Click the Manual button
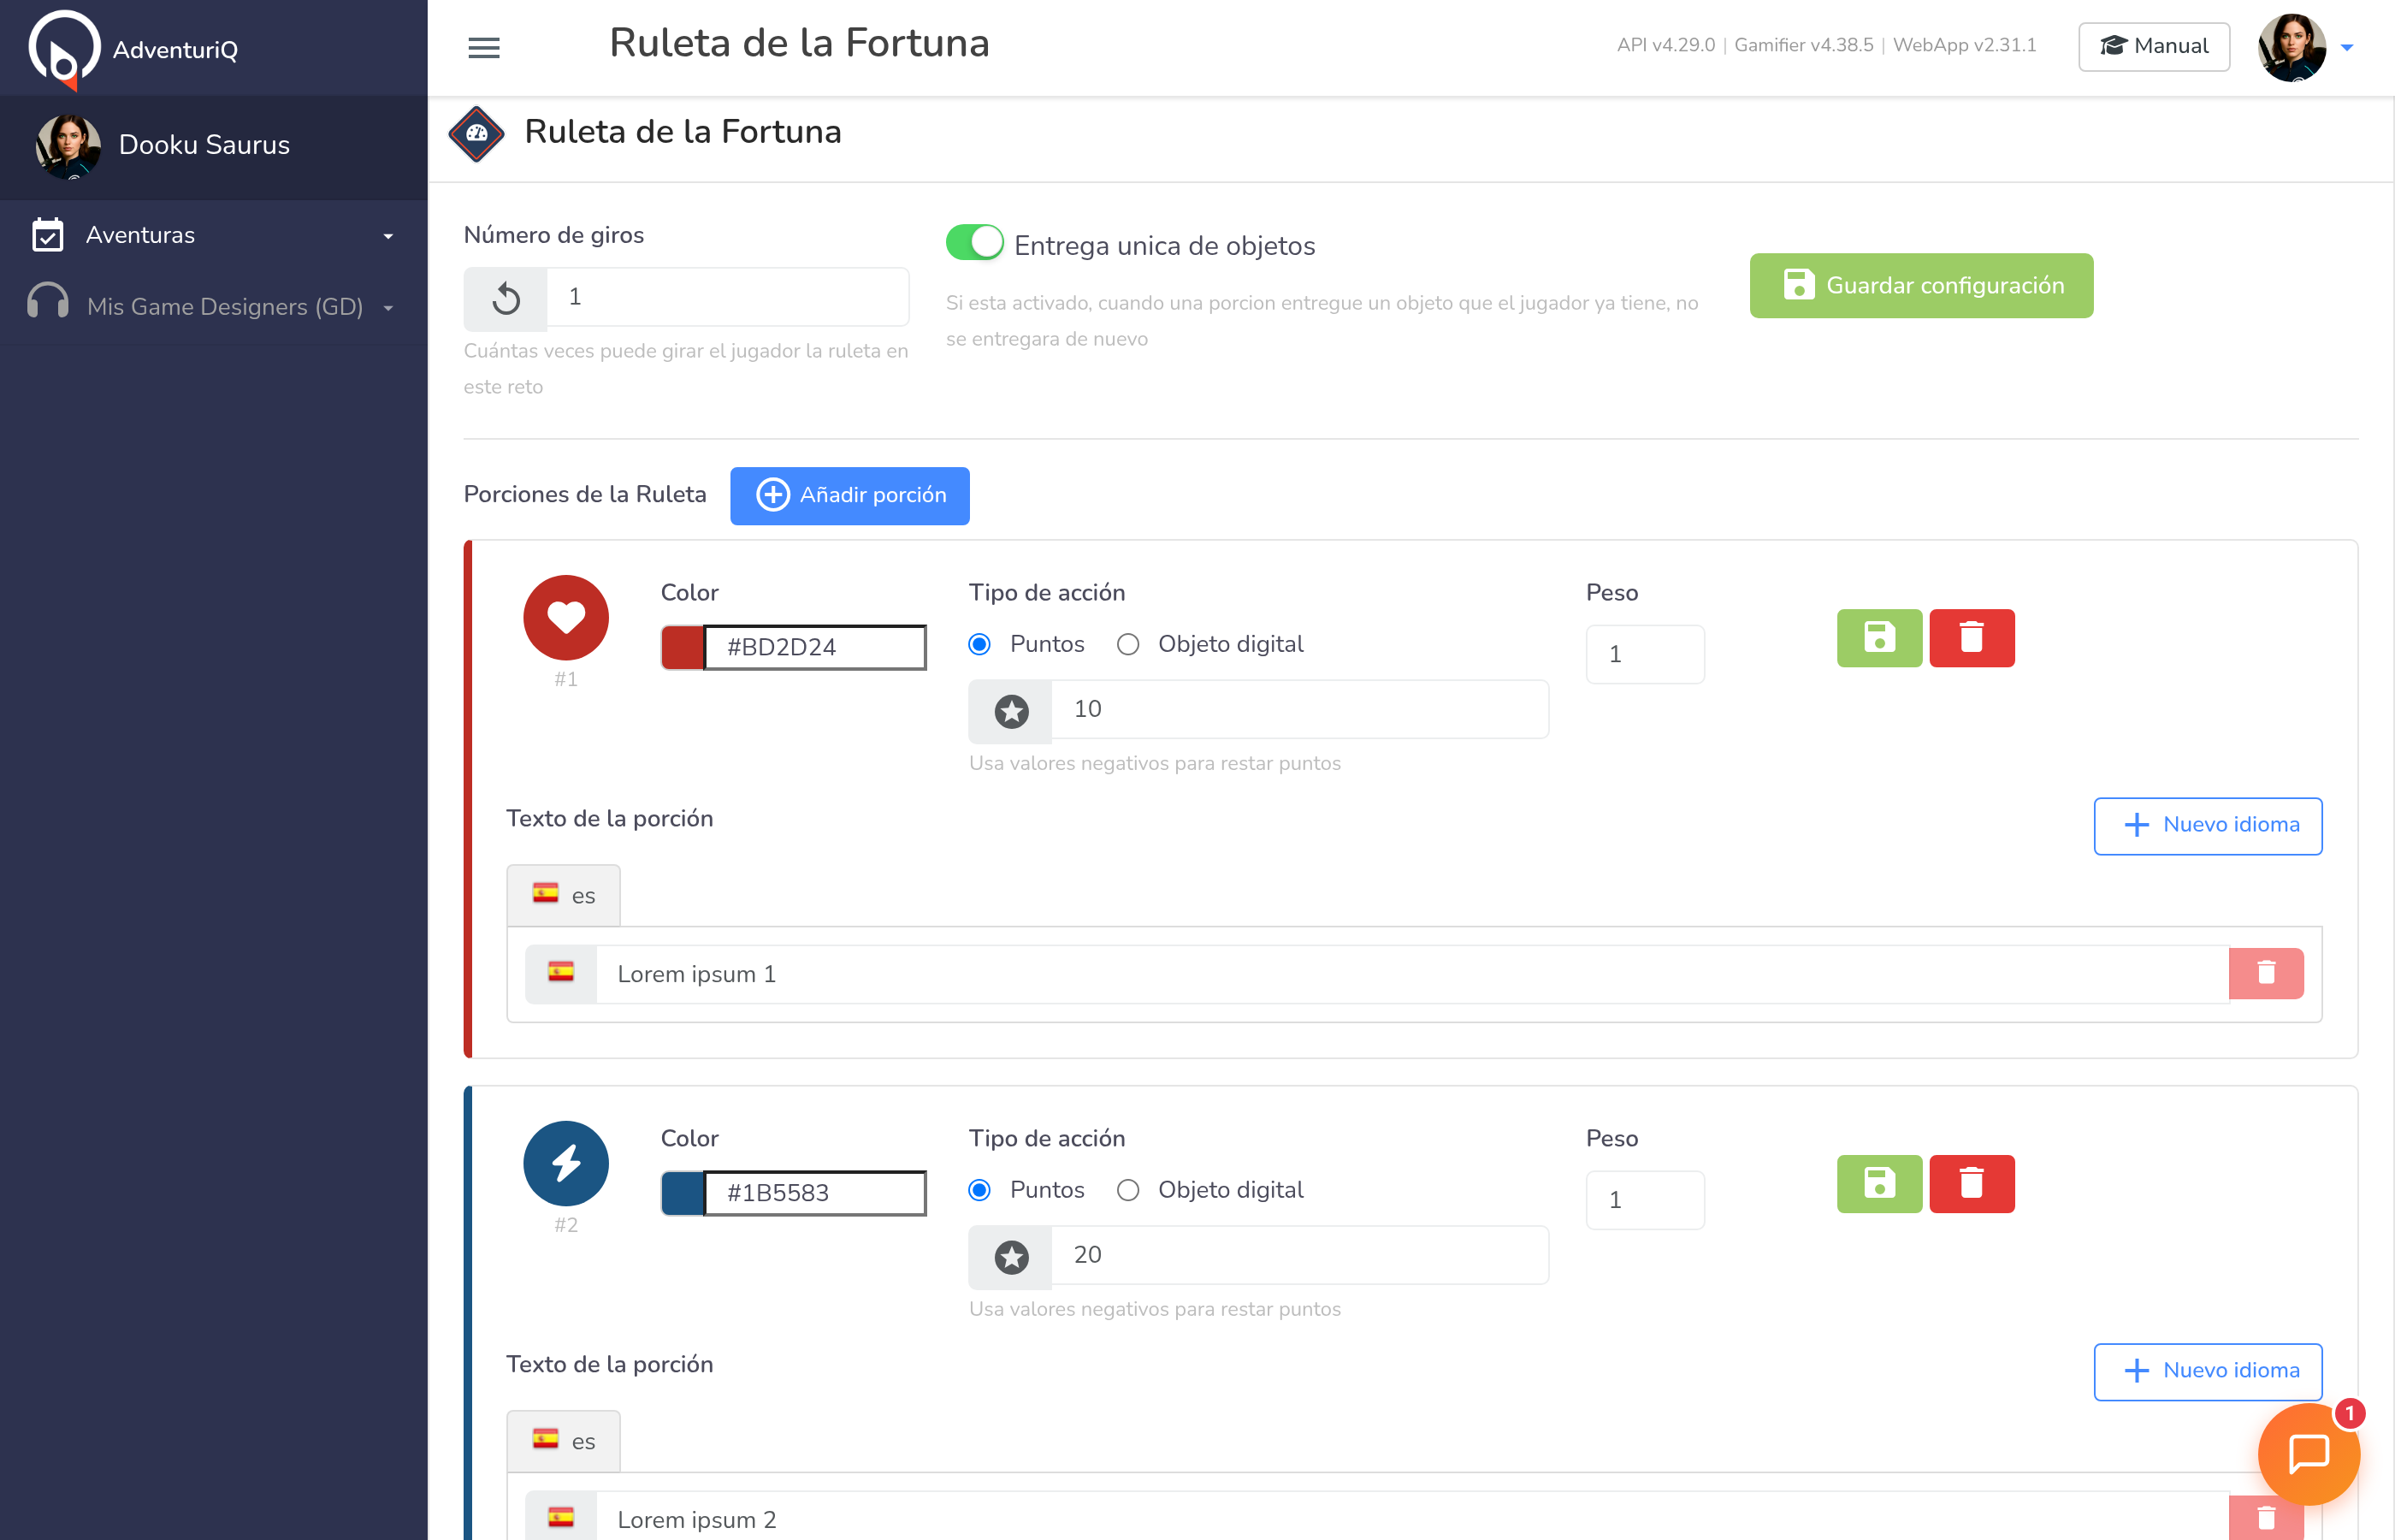 (2154, 46)
